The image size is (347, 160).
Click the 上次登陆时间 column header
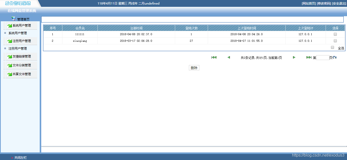click(247, 28)
